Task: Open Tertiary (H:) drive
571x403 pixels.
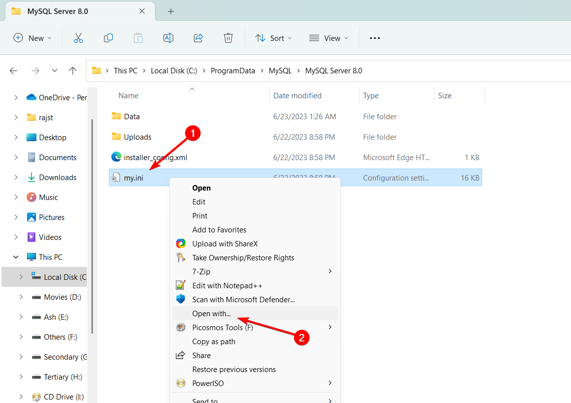Action: tap(63, 377)
